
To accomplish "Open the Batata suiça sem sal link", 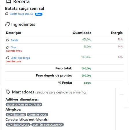I will click(22, 14).
